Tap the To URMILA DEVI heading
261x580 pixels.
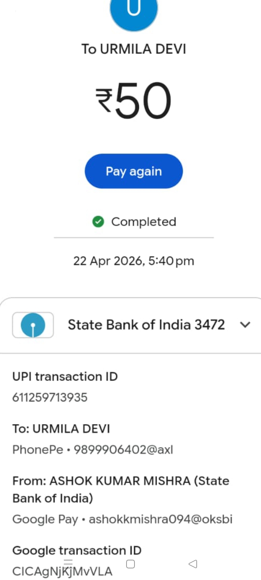[x=134, y=49]
